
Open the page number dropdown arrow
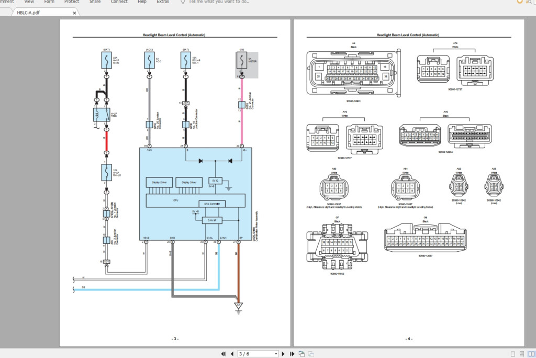pos(276,354)
